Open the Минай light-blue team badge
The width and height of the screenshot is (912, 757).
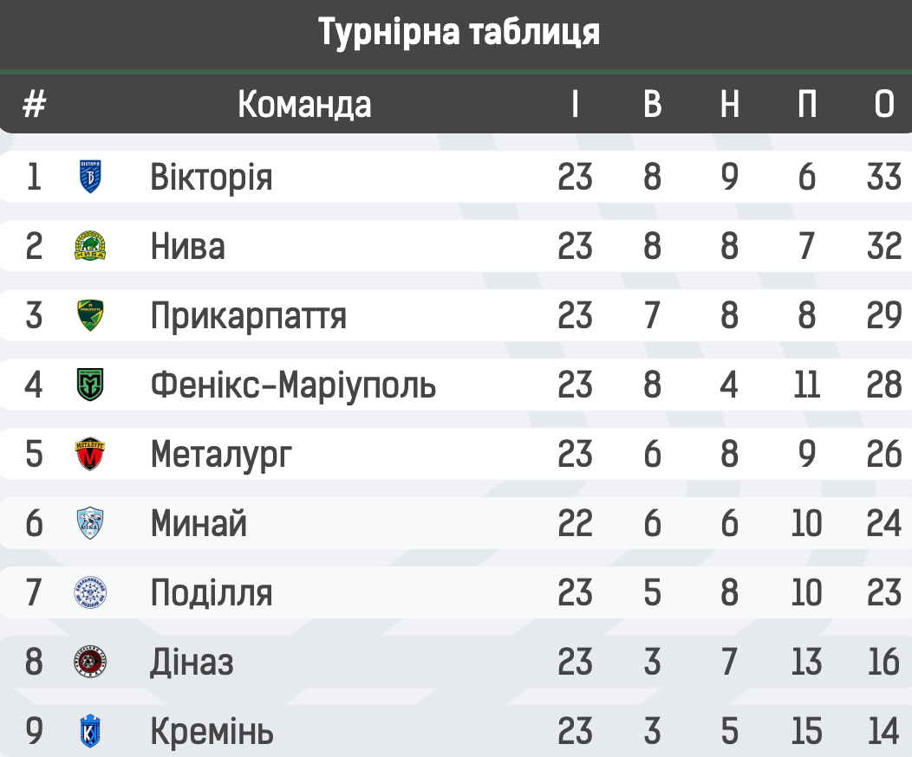(90, 523)
